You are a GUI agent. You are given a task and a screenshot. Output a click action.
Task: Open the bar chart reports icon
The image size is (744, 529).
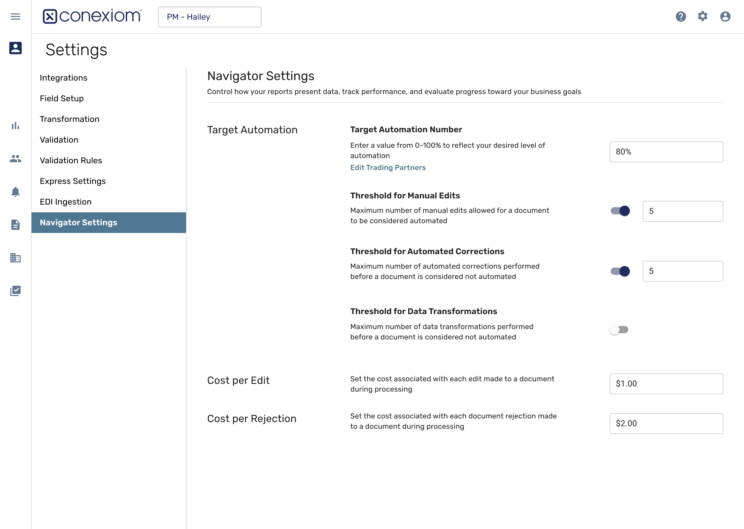[15, 126]
